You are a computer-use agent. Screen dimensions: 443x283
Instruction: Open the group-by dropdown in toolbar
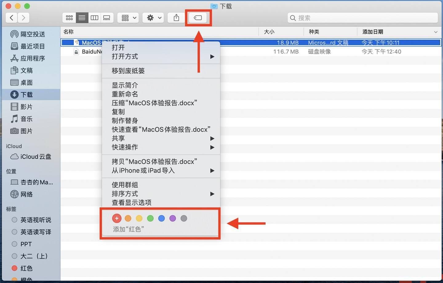tap(129, 18)
